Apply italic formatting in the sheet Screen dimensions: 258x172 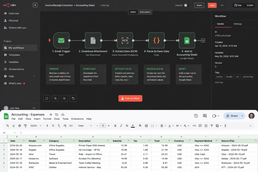pyautogui.click(x=121, y=126)
